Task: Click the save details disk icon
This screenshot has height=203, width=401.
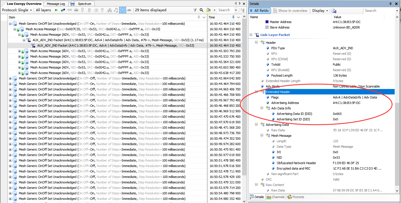Action: click(x=334, y=11)
